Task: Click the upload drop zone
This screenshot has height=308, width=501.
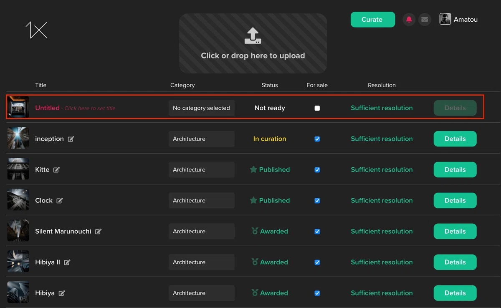Action: tap(253, 43)
